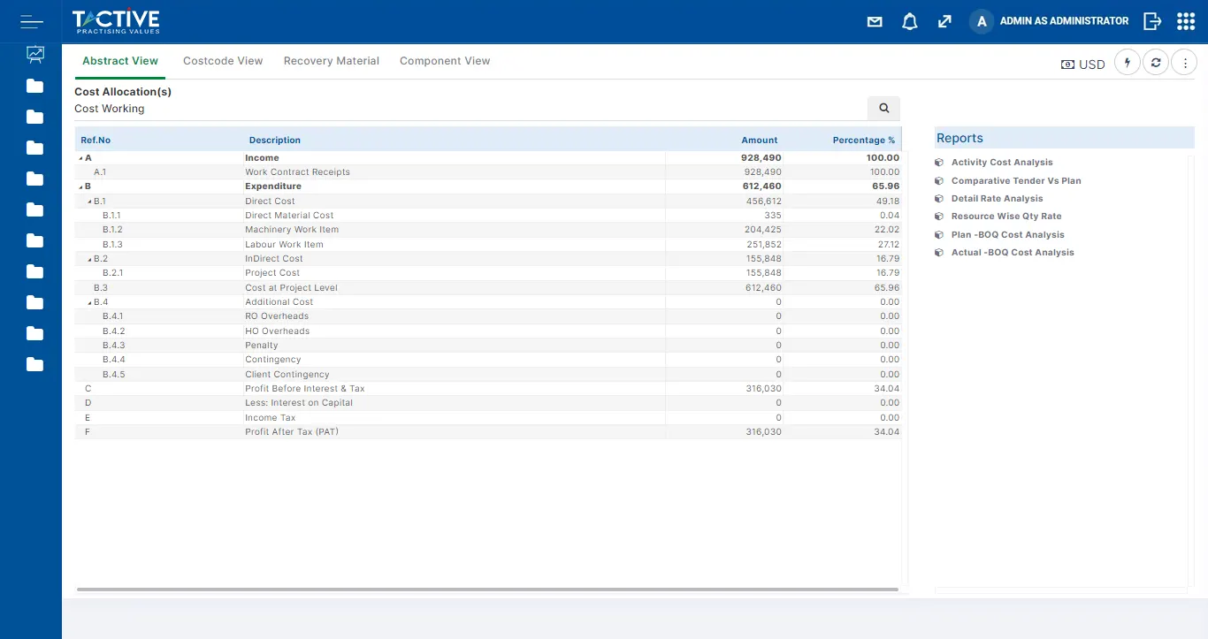
Task: Collapse the B.1 Direct Cost row
Action: (x=89, y=202)
